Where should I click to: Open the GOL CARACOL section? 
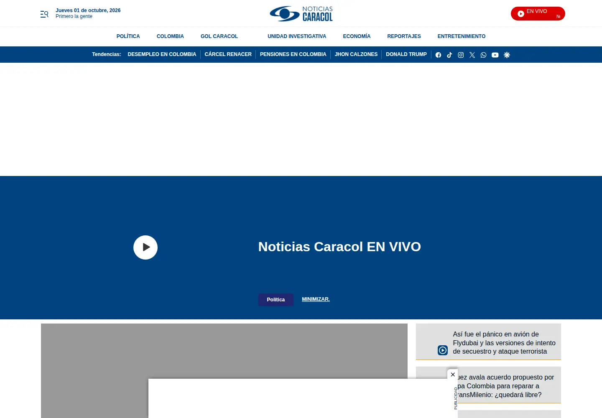coord(219,36)
